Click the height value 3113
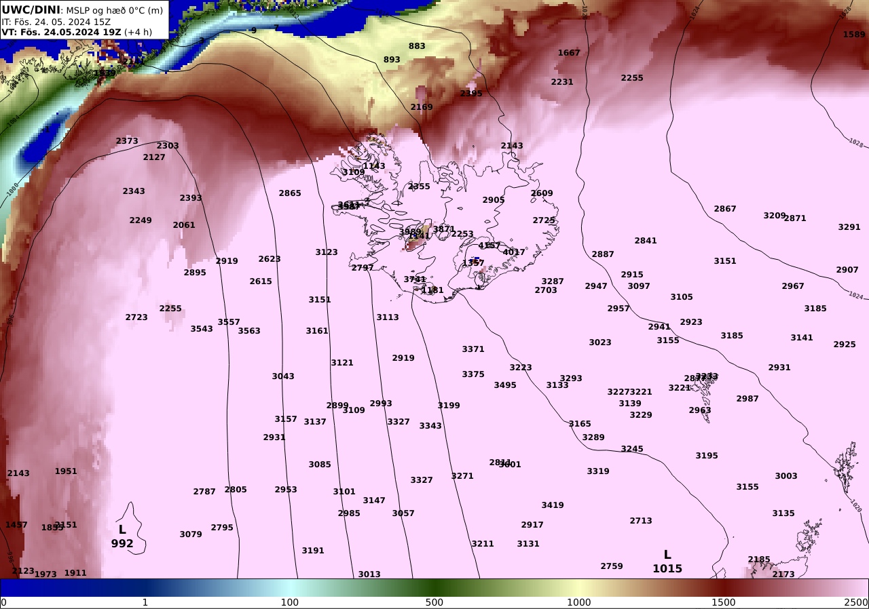The height and width of the screenshot is (609, 869). 388,317
